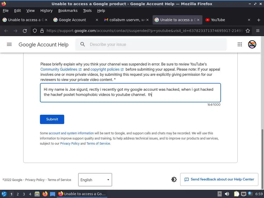Image resolution: width=264 pixels, height=198 pixels.
Task: Show desktop from taskbar icon
Action: [53, 194]
